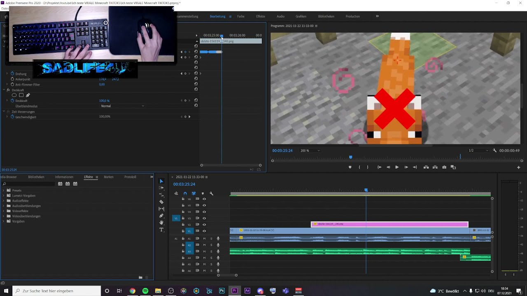This screenshot has width=527, height=296.
Task: Enable voice-over record on A4
Action: [x=218, y=258]
